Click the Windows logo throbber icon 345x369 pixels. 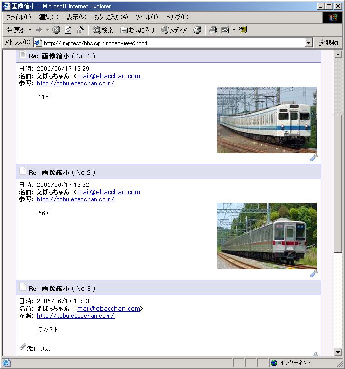(333, 17)
